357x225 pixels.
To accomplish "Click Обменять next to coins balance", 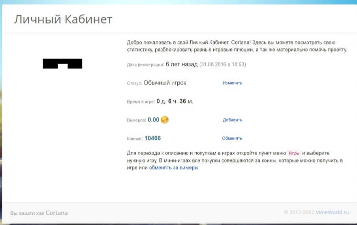I will 232,139.
